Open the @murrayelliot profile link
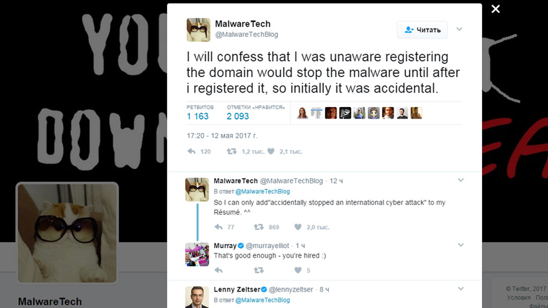 267,245
